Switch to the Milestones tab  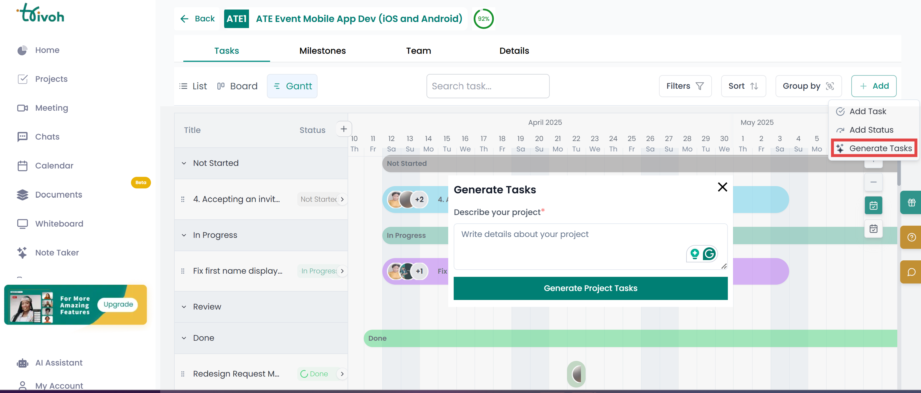322,51
